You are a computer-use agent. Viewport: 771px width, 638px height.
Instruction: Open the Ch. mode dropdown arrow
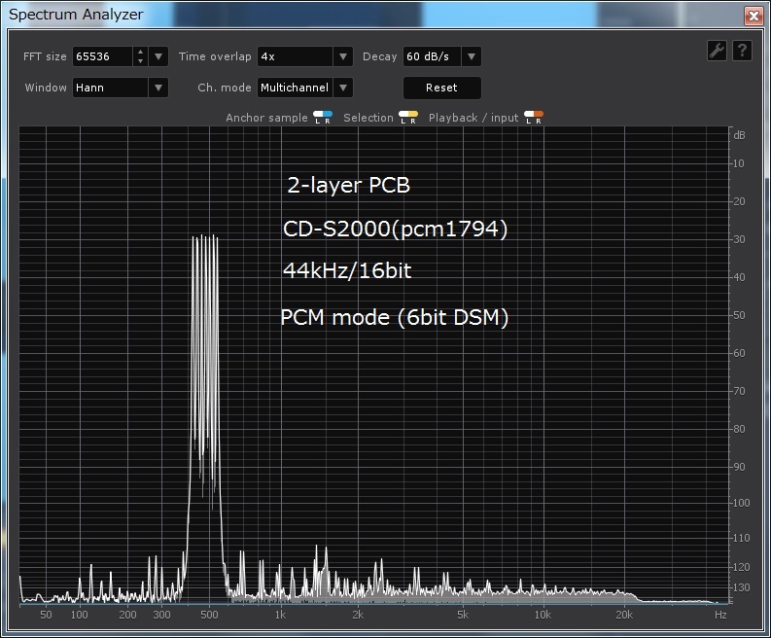point(343,89)
